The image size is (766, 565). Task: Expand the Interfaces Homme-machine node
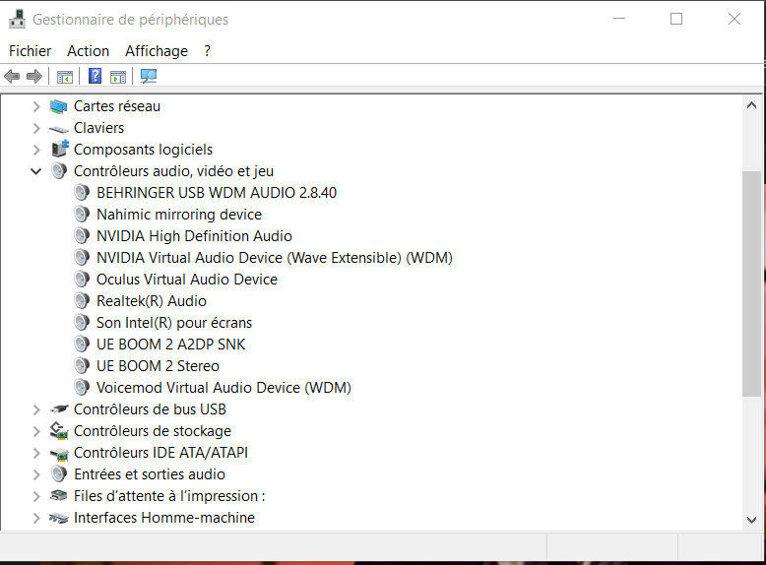[x=36, y=518]
